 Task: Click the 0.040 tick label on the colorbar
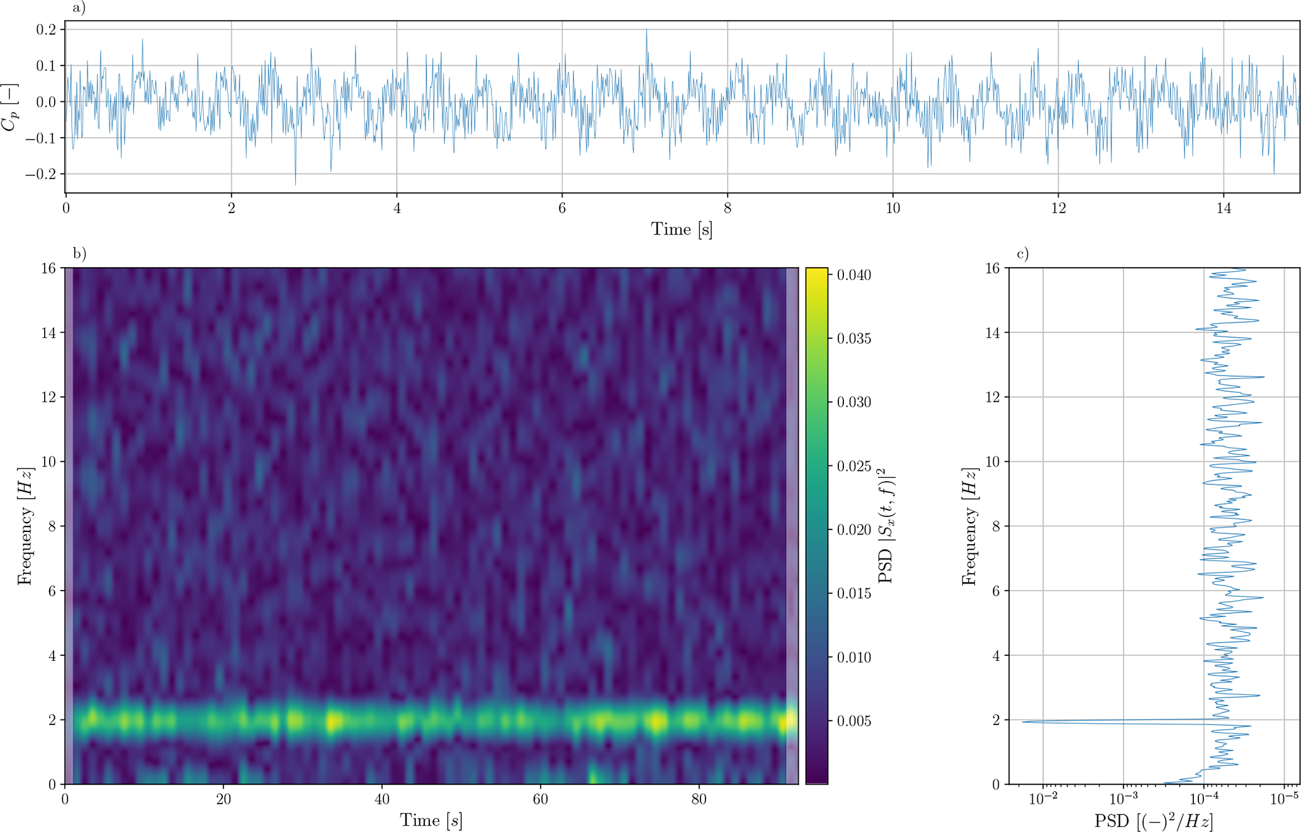click(x=854, y=275)
